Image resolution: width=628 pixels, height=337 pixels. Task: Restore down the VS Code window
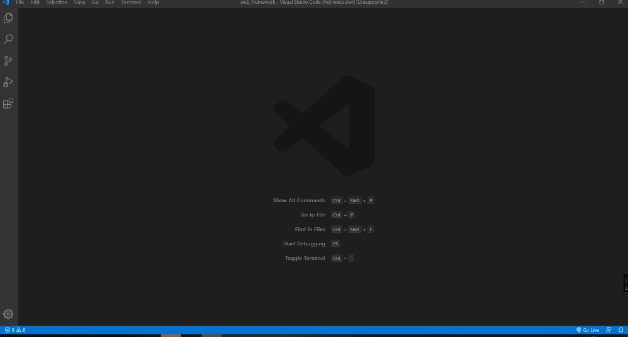pos(602,2)
